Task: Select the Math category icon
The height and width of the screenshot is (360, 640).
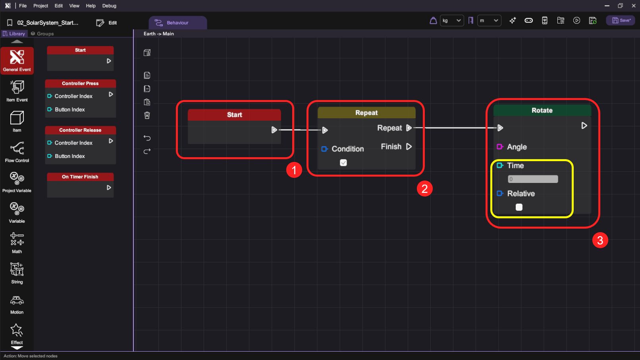Action: 17,243
